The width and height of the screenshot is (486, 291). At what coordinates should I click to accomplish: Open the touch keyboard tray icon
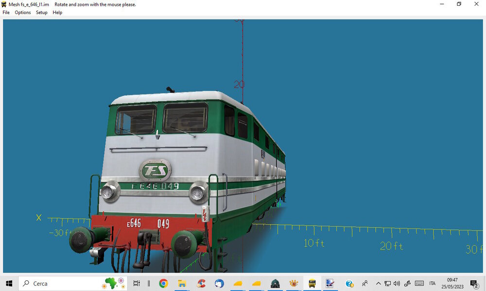click(419, 283)
